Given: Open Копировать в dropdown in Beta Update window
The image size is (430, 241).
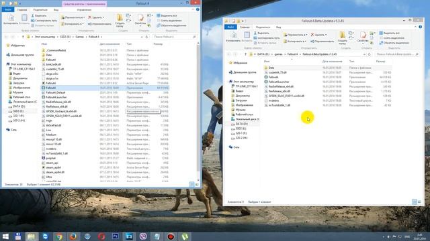Looking at the screenshot, I should pyautogui.click(x=294, y=42).
